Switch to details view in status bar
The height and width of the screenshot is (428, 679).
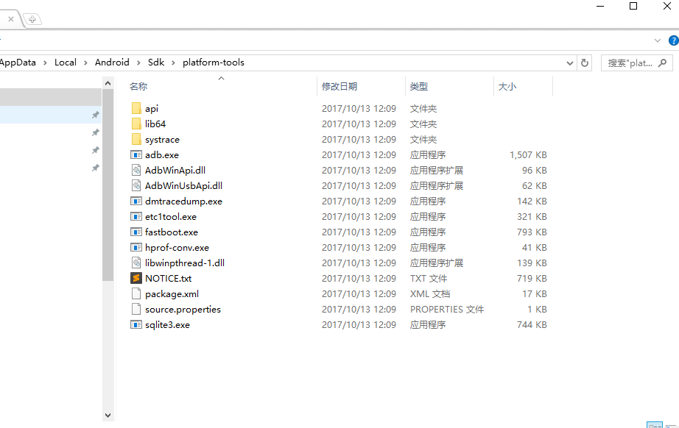tap(654, 425)
